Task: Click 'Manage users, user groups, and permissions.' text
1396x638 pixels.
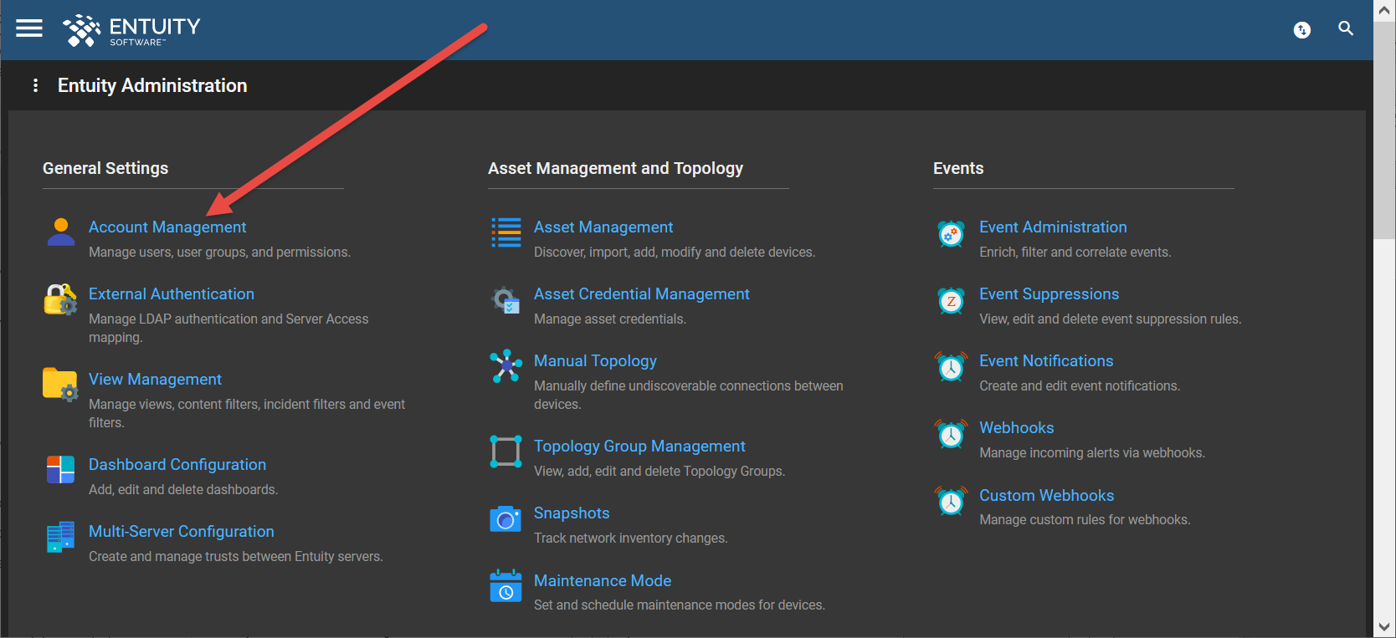Action: (x=219, y=253)
